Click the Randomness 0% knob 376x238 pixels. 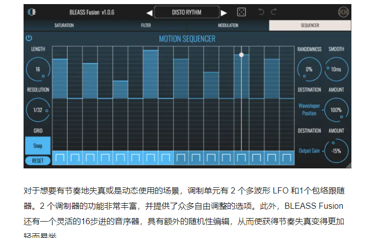(309, 69)
